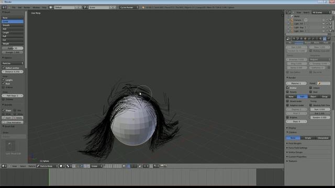335x188 pixels.
Task: Open the Global orientation dropdown
Action: (x=96, y=166)
